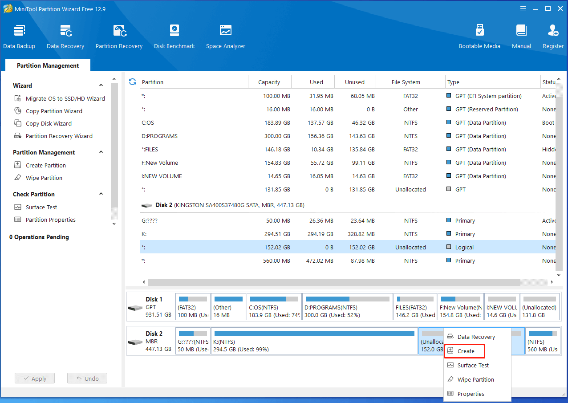Collapse the Partition Management sidebar section
This screenshot has height=403, width=568.
(101, 152)
